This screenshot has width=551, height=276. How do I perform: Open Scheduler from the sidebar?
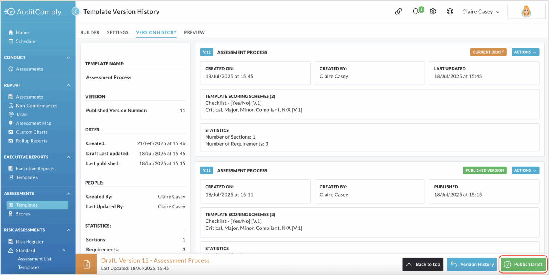point(27,41)
